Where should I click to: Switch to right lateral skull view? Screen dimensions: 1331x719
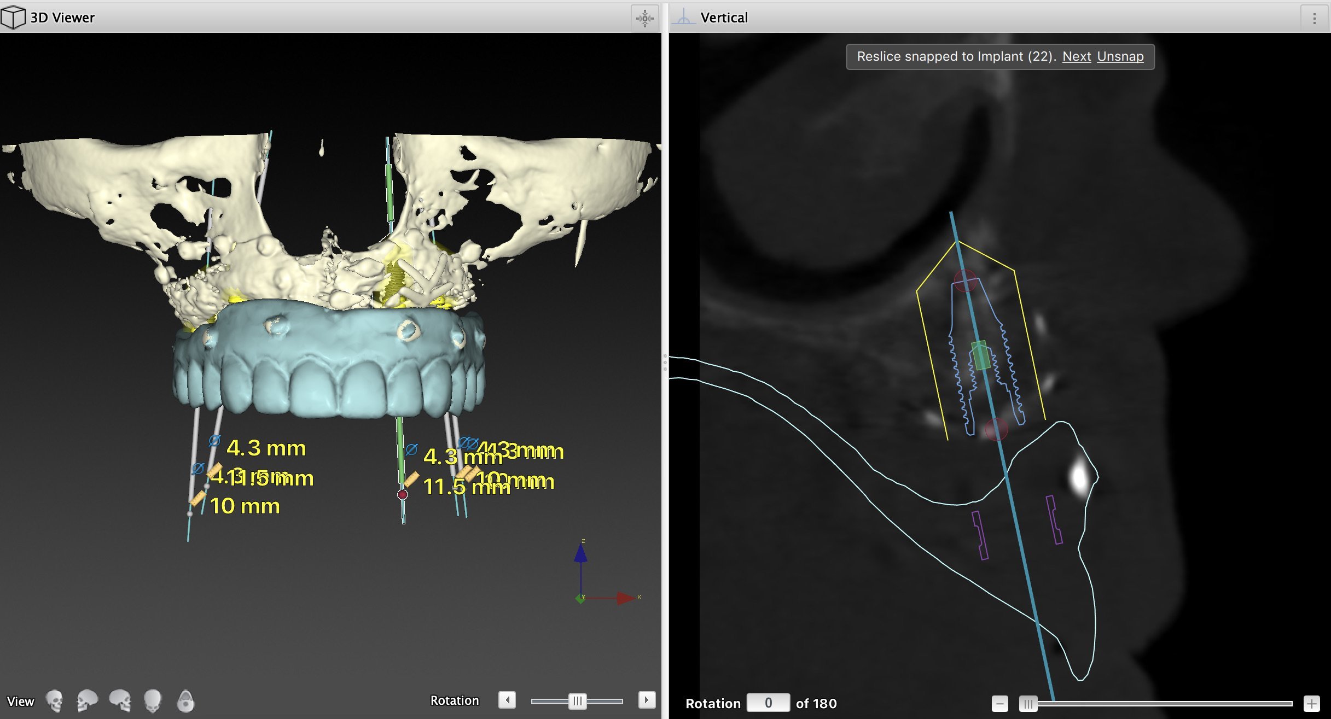(x=120, y=700)
